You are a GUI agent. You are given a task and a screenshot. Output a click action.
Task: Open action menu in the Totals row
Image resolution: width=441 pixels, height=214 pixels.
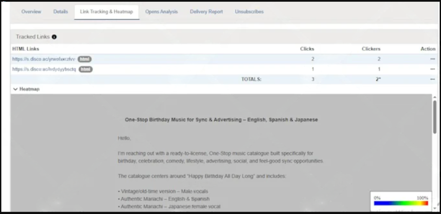[x=432, y=79]
